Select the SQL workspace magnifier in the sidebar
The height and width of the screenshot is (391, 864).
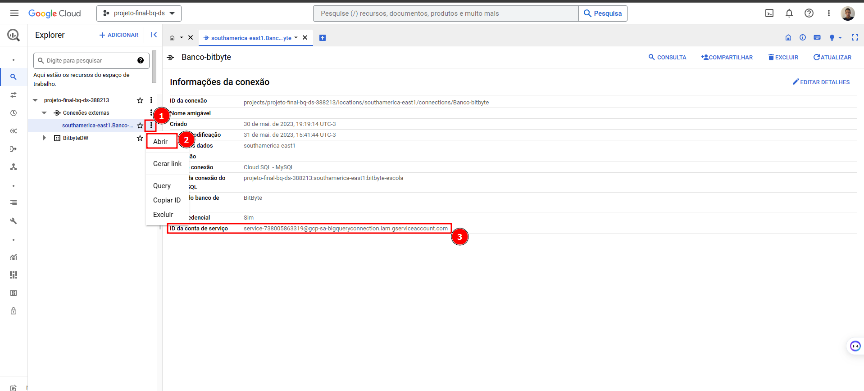[14, 77]
